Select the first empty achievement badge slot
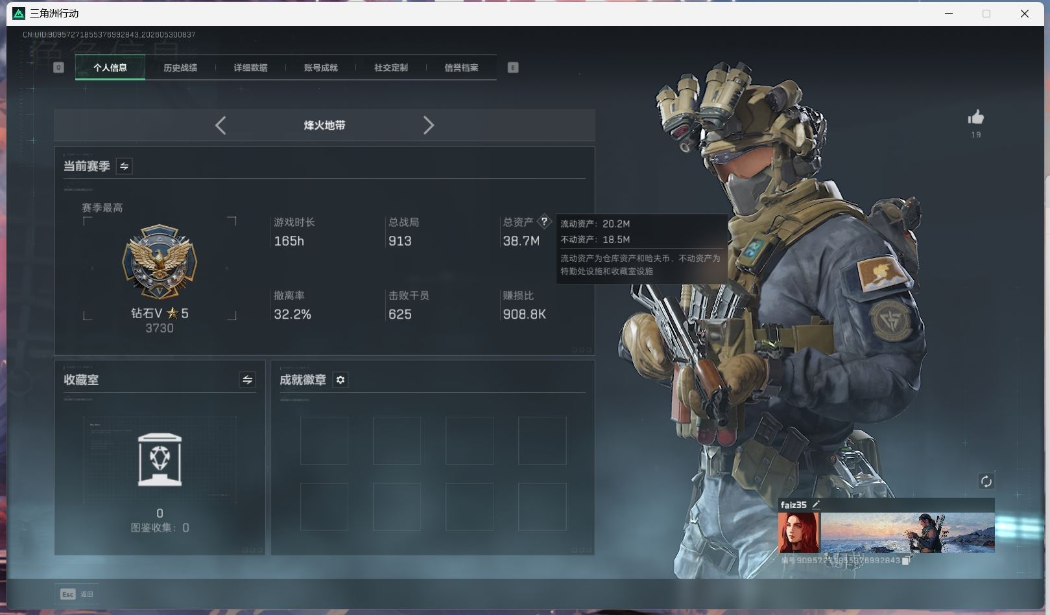1050x615 pixels. 324,441
